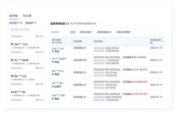Screen dimensions: 176x113
Task: Click the US flag on CIN *** LLC card
Action: [x=12, y=44]
